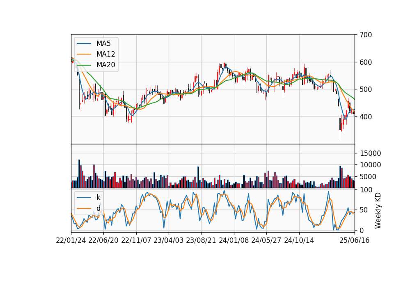
Task: Click the 24/01/08 date label
Action: (x=234, y=240)
